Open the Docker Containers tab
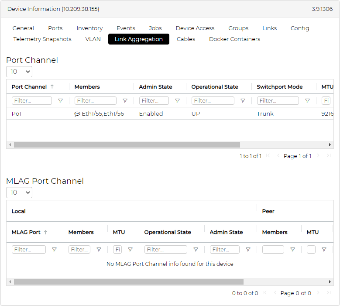The height and width of the screenshot is (306, 340). pos(234,39)
